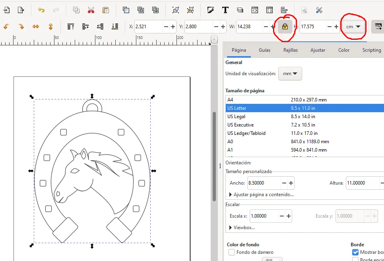Viewport: 384px width, 261px height.
Task: Flip selection vertically
Action: 50,27
